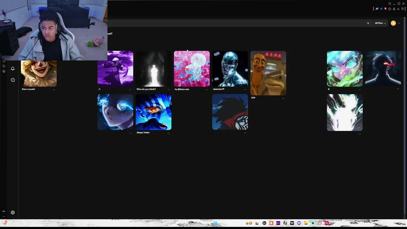
Task: Open the pink shield ad blocker icon
Action: coord(385,9)
